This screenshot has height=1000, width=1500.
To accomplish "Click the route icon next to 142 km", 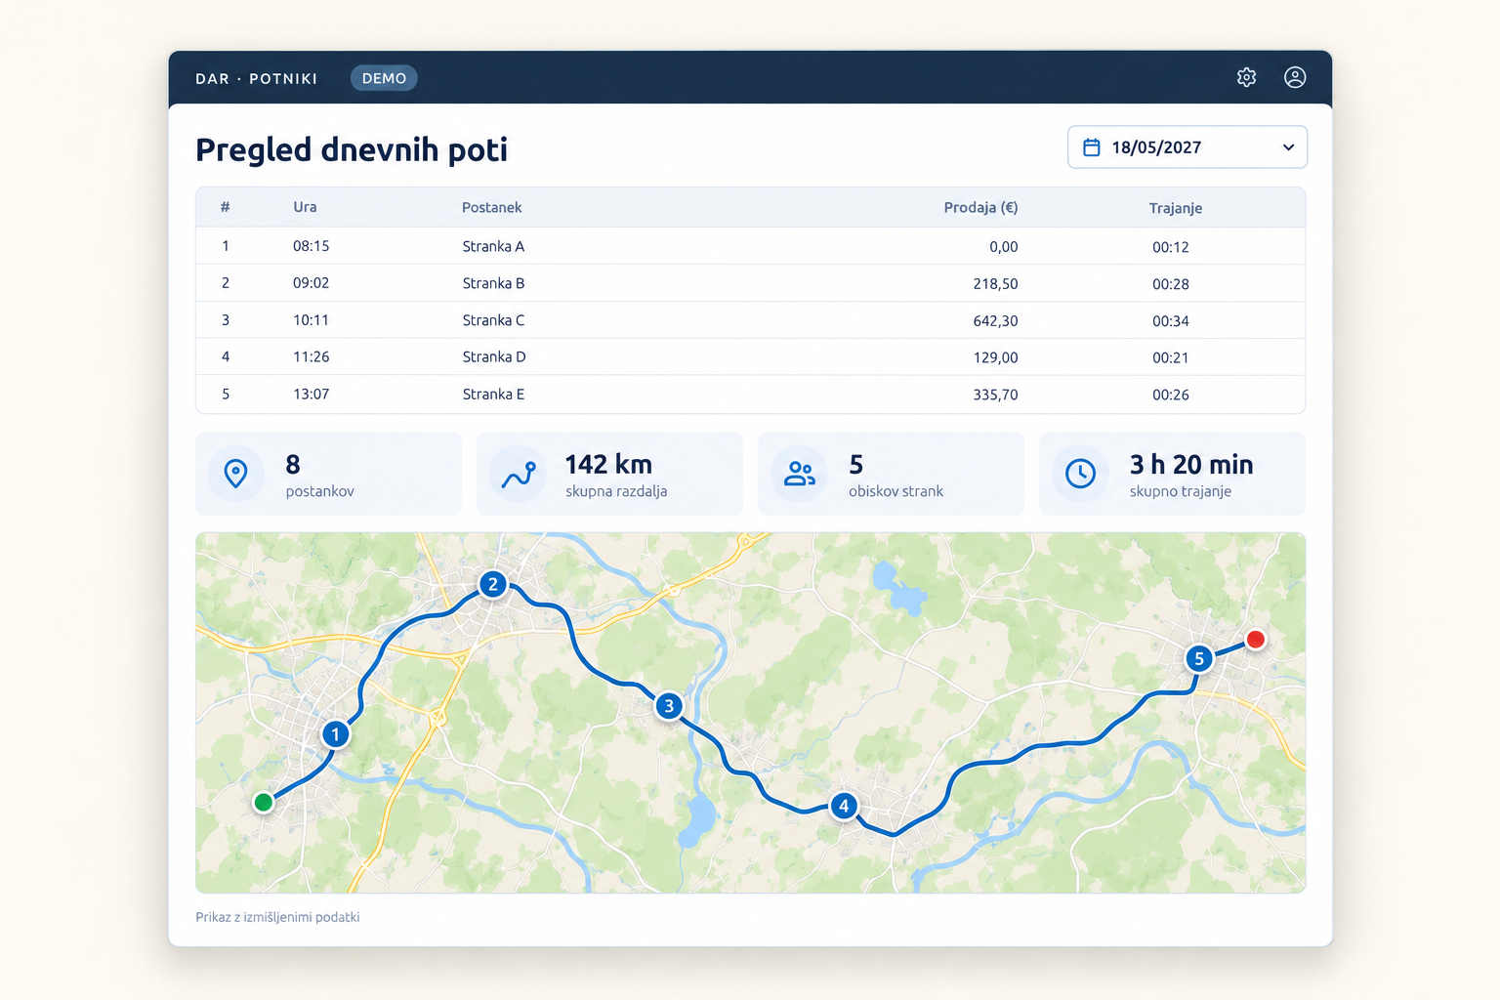I will pyautogui.click(x=518, y=474).
